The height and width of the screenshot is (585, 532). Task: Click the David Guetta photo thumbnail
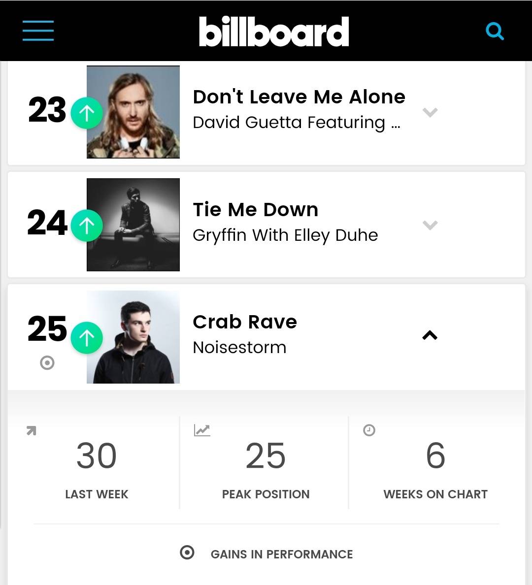tap(133, 112)
